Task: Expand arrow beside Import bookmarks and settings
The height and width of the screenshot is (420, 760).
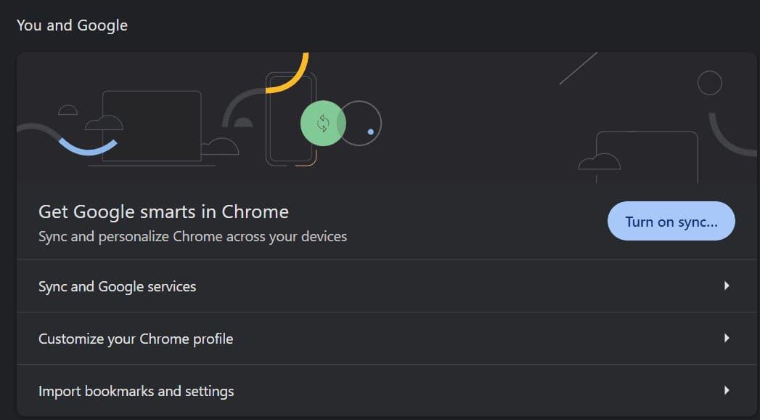Action: point(726,391)
